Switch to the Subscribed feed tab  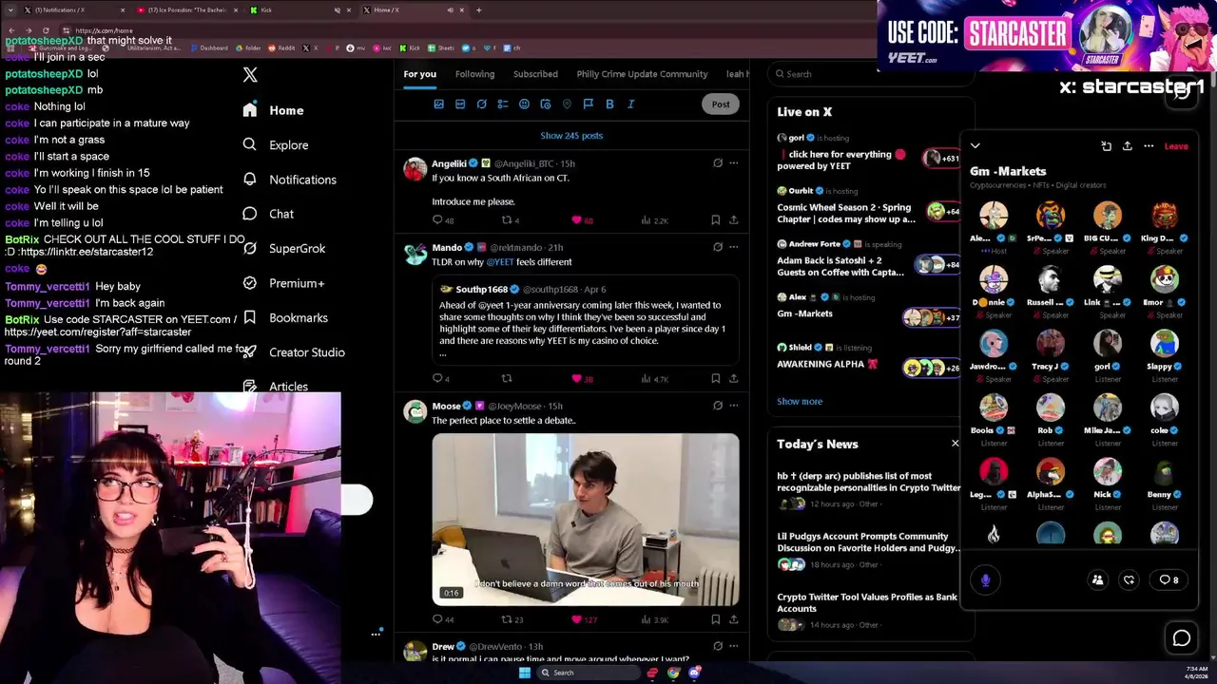pos(535,74)
